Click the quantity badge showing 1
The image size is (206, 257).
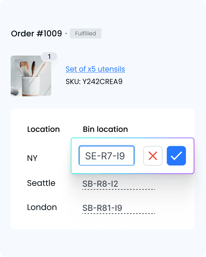pyautogui.click(x=49, y=57)
